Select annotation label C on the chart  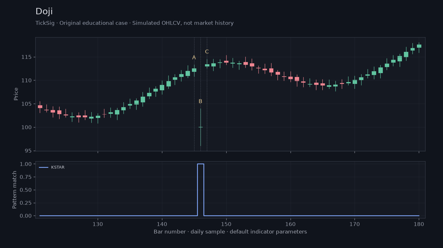point(207,52)
